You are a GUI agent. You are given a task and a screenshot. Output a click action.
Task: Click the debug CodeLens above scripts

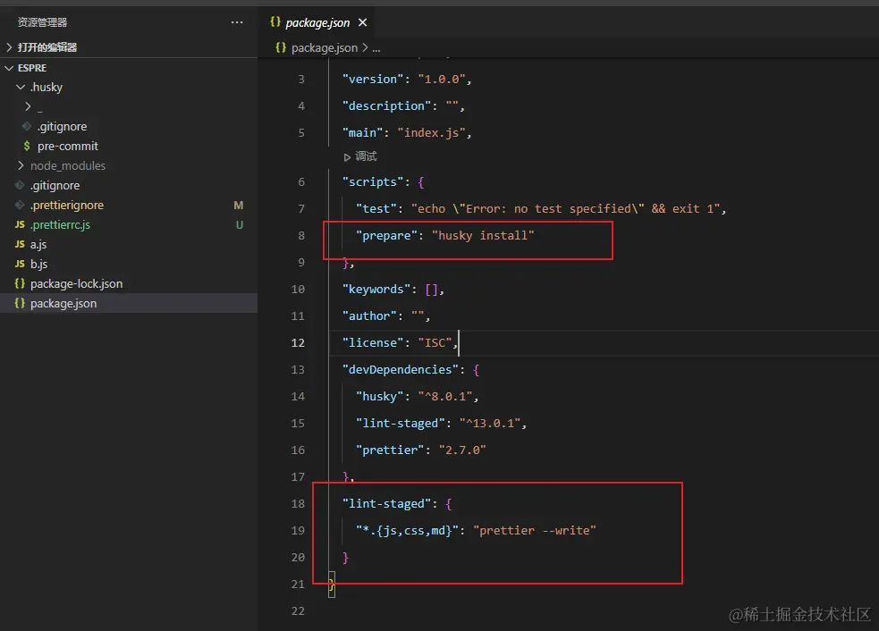(x=360, y=156)
